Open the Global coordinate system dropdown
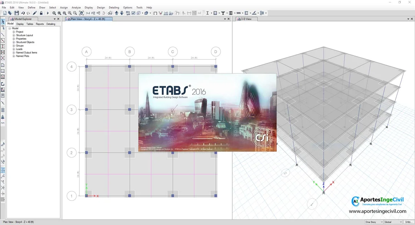The width and height of the screenshot is (415, 225). [393, 222]
